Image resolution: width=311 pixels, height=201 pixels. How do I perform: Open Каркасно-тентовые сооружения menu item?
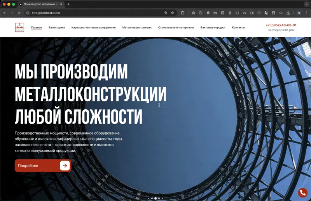coord(93,28)
